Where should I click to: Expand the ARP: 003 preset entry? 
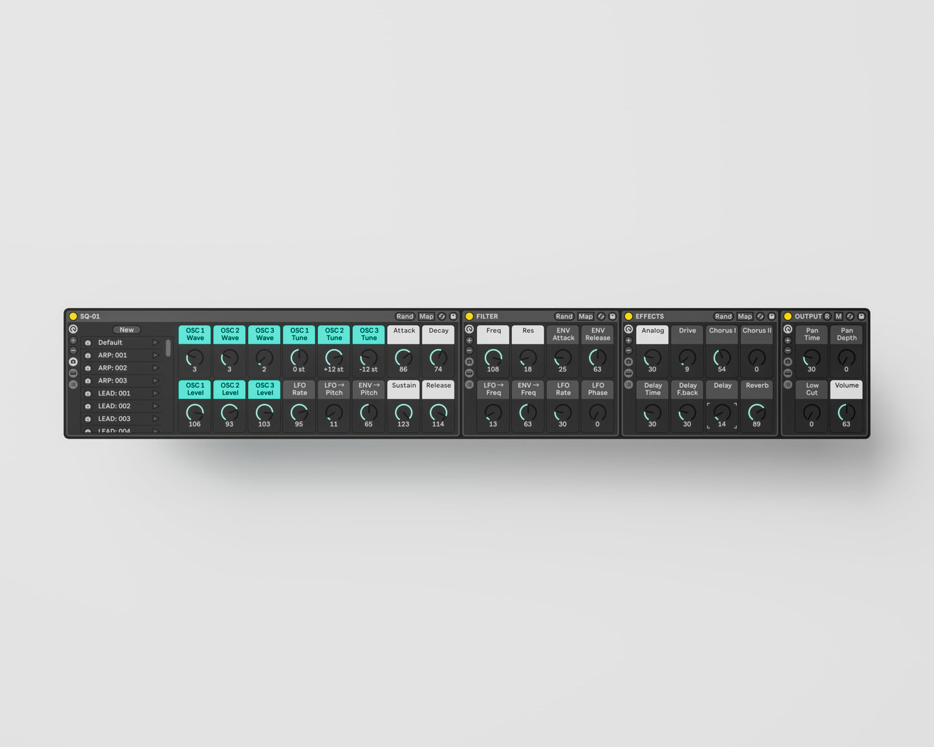click(155, 381)
